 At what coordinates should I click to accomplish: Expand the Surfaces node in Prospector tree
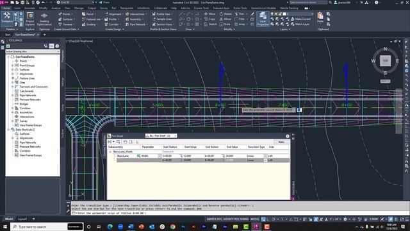coord(13,70)
